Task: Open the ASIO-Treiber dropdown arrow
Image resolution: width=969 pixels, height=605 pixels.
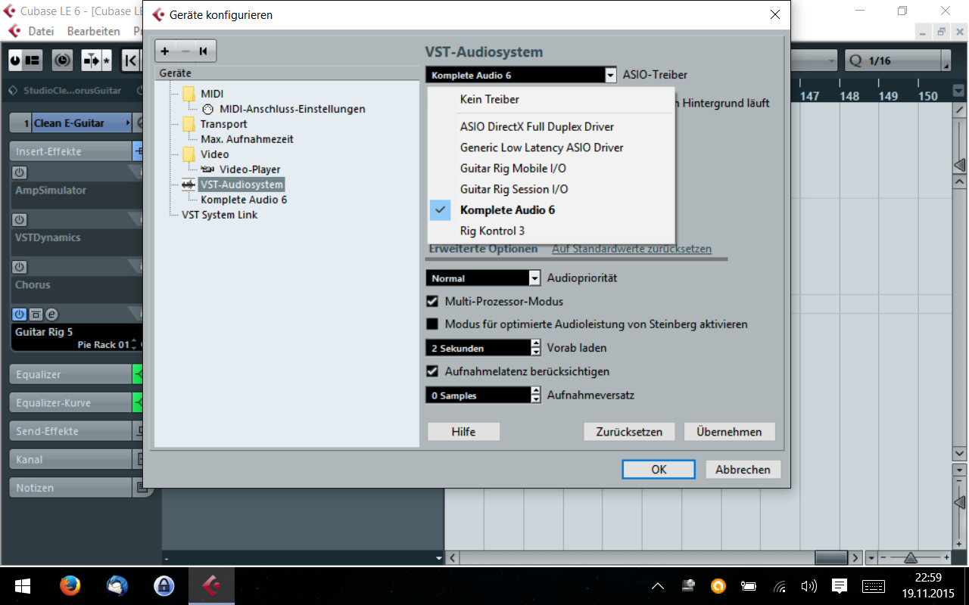Action: (611, 75)
